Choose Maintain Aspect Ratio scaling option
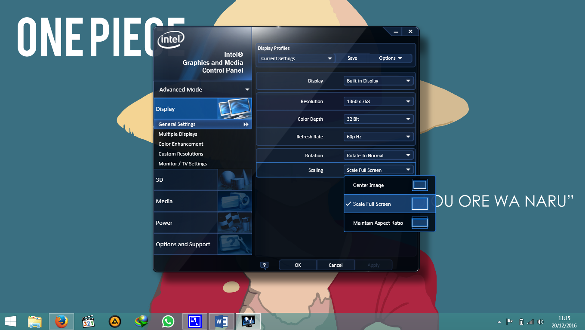The image size is (585, 330). click(389, 223)
